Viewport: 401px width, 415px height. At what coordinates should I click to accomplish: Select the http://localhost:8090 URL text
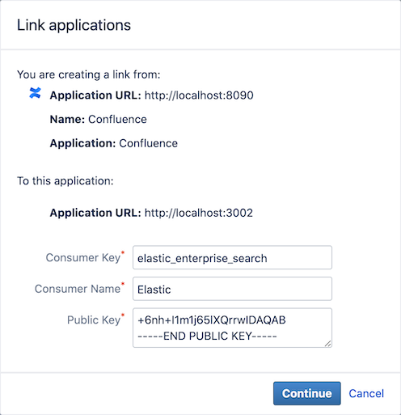tap(199, 95)
